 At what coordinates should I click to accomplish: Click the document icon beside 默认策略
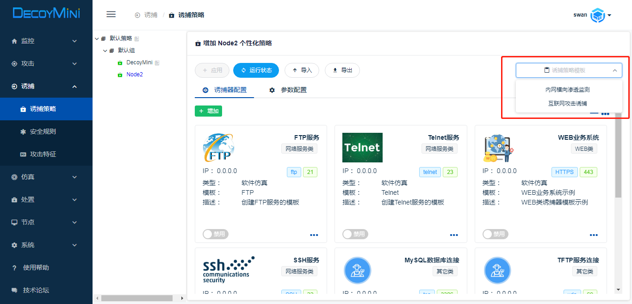(137, 38)
